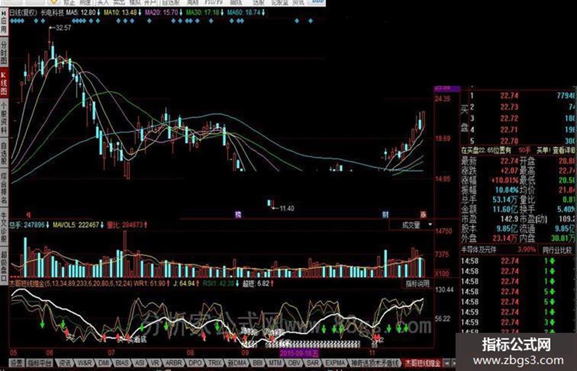Select the MTM indicator tab
The height and width of the screenshot is (371, 577).
point(275,363)
